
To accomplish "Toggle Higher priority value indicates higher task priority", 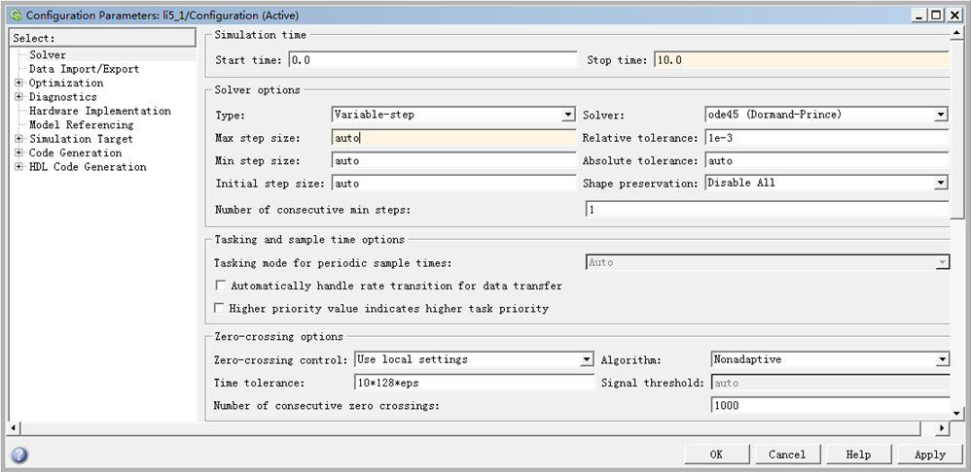I will pos(219,308).
